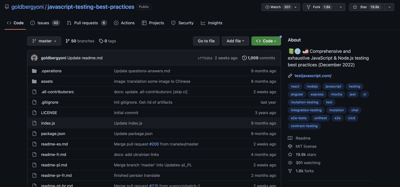Click the file icon beside readme-pr-fr.md
Viewport: 400px width, 187px height.
click(x=34, y=175)
